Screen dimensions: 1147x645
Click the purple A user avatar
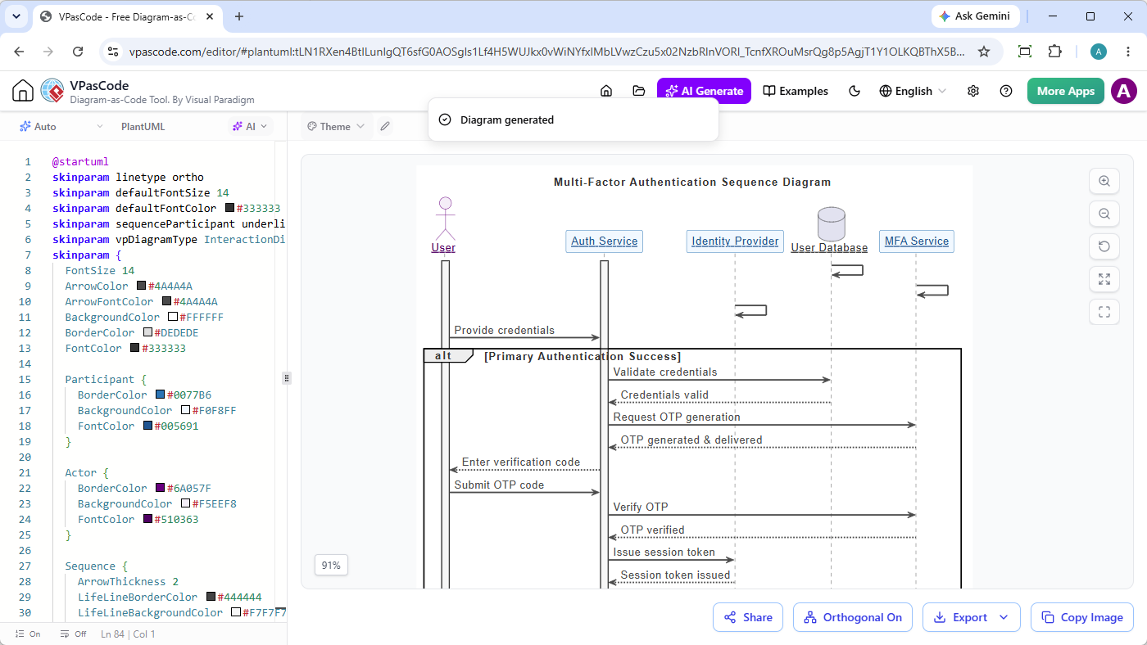(x=1124, y=91)
